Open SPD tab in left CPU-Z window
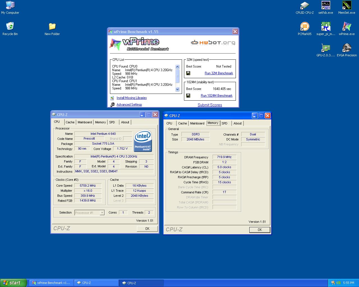The width and height of the screenshot is (359, 287). tap(112, 122)
